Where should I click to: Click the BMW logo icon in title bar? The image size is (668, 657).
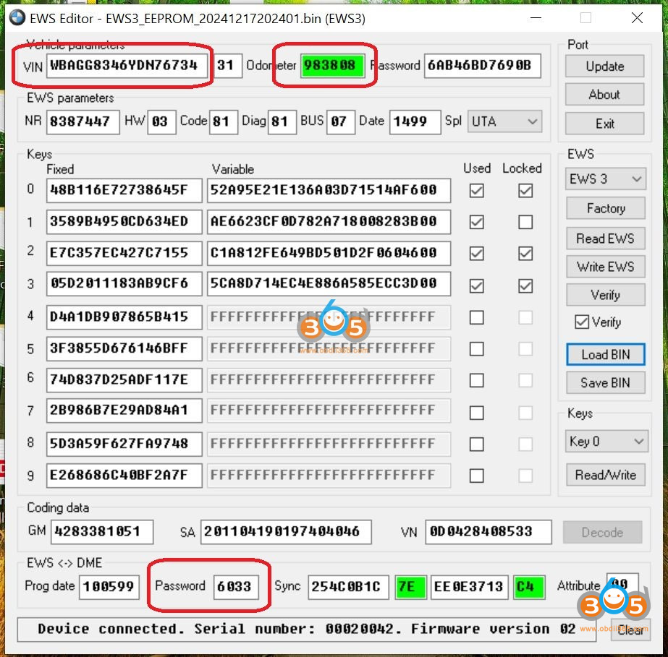click(17, 18)
